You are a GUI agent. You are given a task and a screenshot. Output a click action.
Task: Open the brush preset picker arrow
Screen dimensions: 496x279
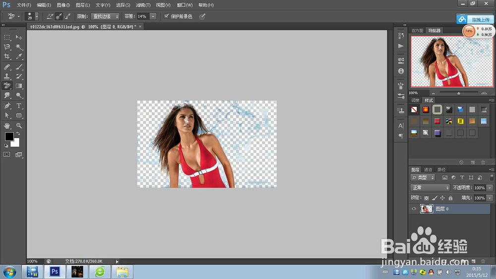click(x=37, y=16)
